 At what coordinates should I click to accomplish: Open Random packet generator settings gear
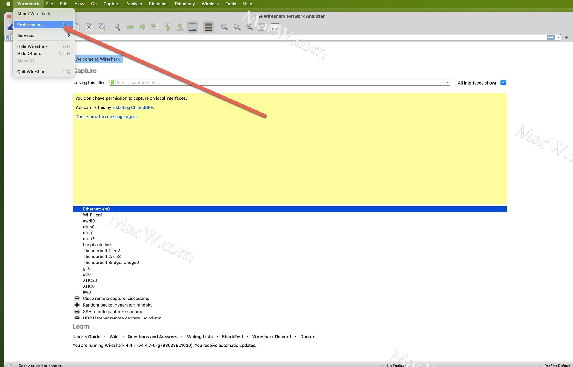77,305
